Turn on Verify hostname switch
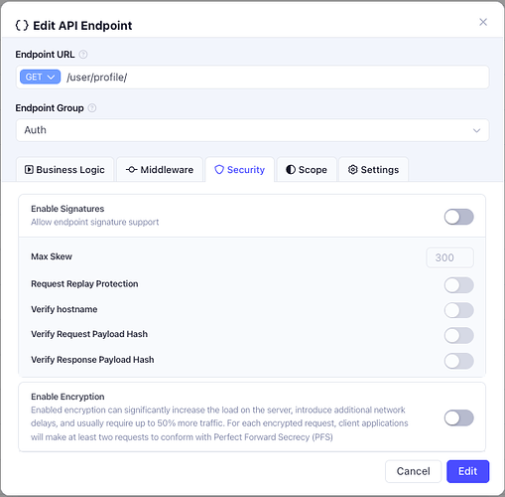The height and width of the screenshot is (497, 505). pos(458,310)
